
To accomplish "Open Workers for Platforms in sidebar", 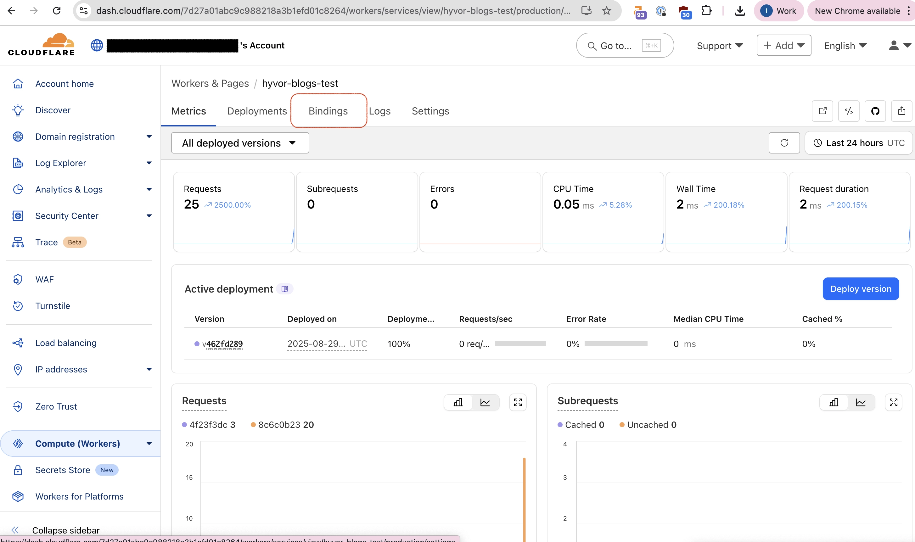I will point(80,496).
